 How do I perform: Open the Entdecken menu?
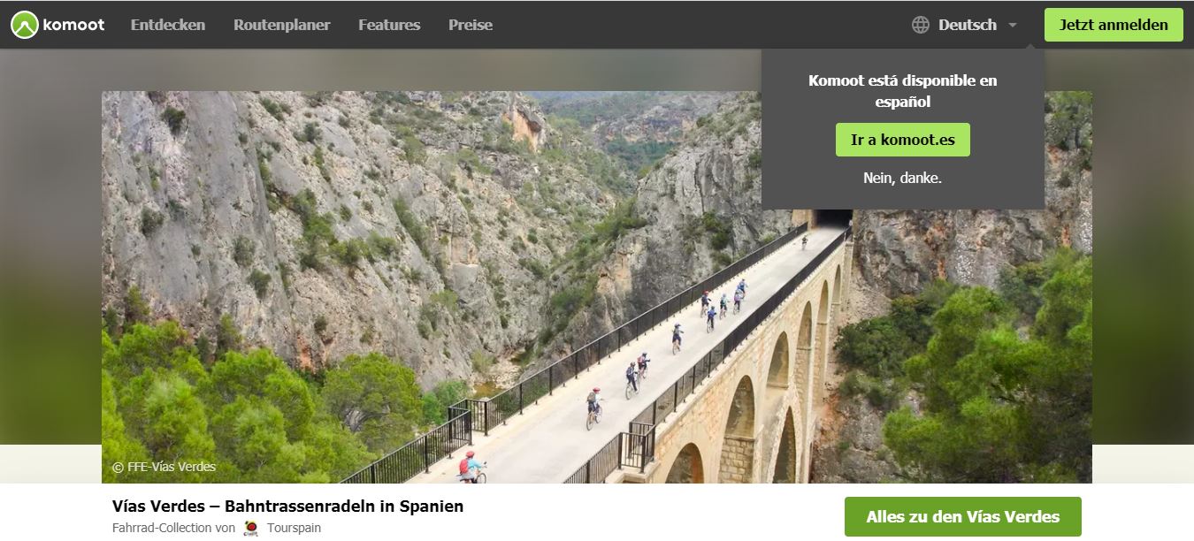(168, 25)
